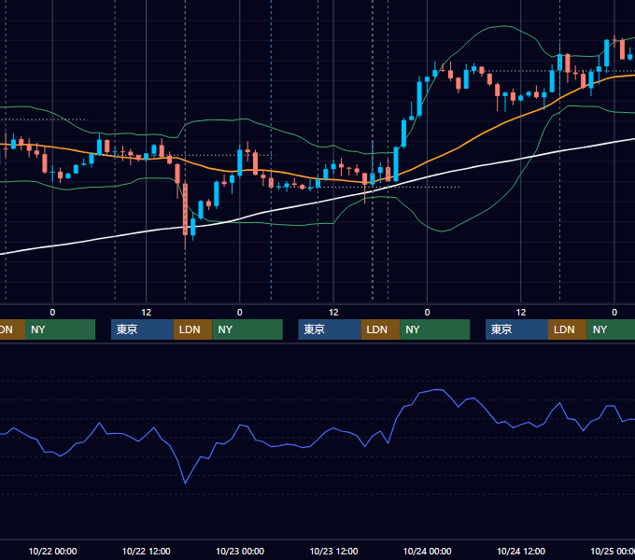The image size is (635, 560).
Task: Click the 10/23 00:00 date label
Action: [240, 551]
